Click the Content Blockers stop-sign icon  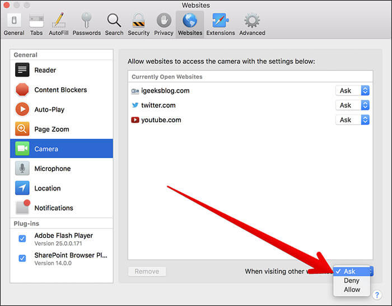pos(22,90)
